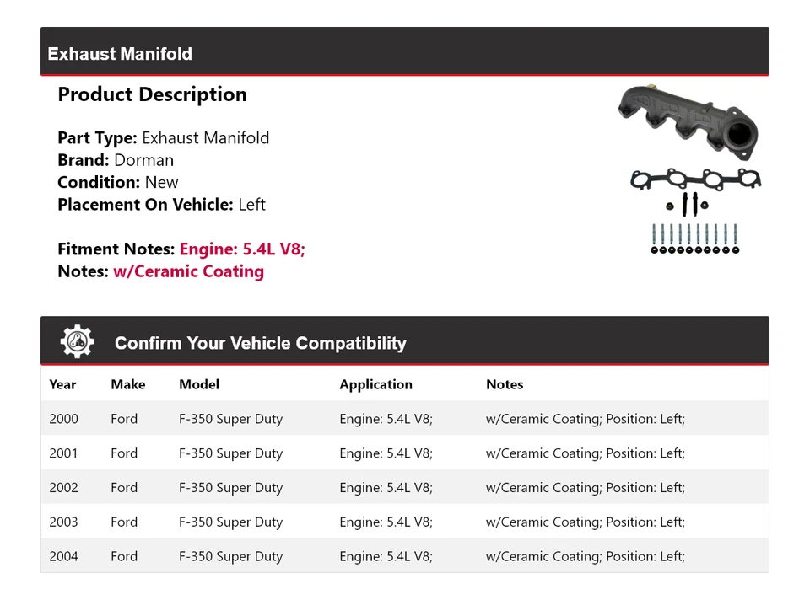Click the manifold gasket image
Screen dimensions: 810x600
coord(695,179)
